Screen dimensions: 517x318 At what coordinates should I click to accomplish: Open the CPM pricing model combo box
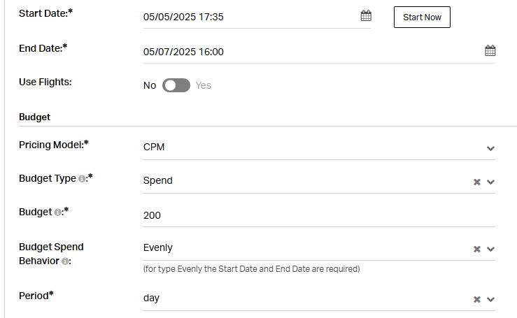[x=319, y=147]
